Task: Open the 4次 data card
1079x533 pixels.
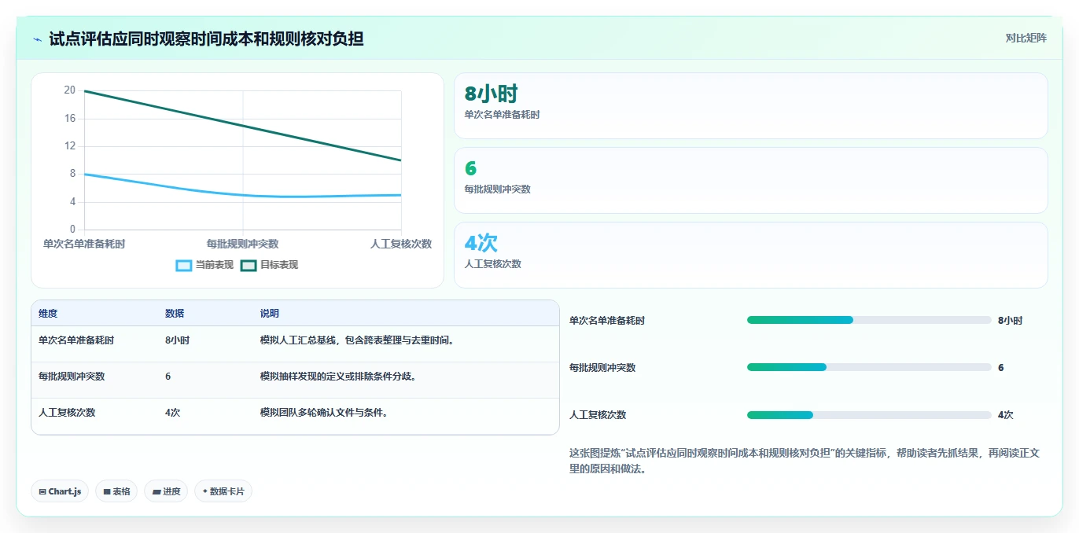Action: pos(751,255)
